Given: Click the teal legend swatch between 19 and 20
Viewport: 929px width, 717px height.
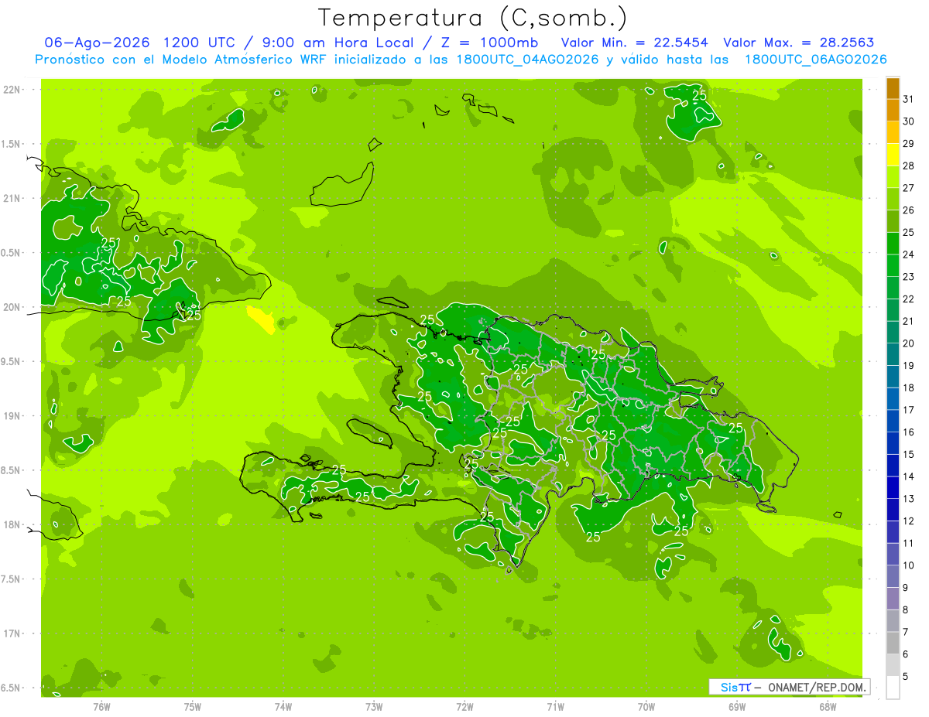Looking at the screenshot, I should (x=893, y=354).
